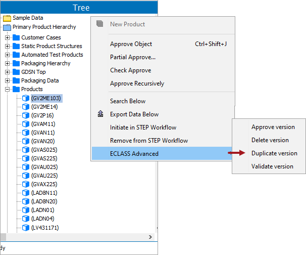Select the GDSN Top folder label
Image resolution: width=306 pixels, height=255 pixels.
[x=33, y=72]
